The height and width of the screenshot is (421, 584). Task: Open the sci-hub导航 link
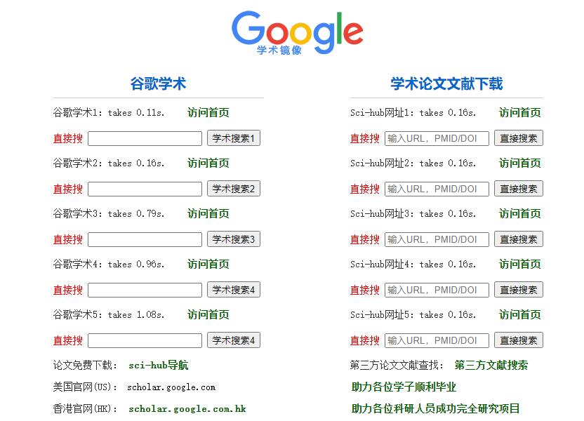pyautogui.click(x=159, y=365)
